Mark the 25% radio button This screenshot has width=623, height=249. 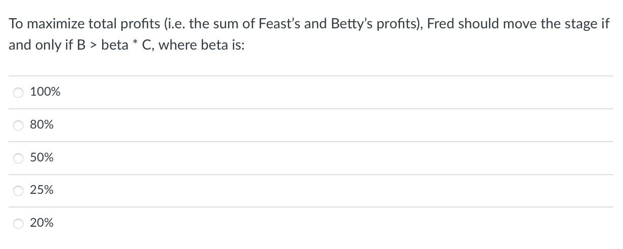click(x=19, y=190)
